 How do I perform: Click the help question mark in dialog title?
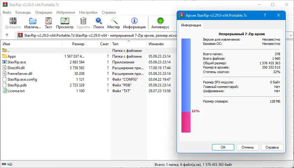click(x=265, y=15)
